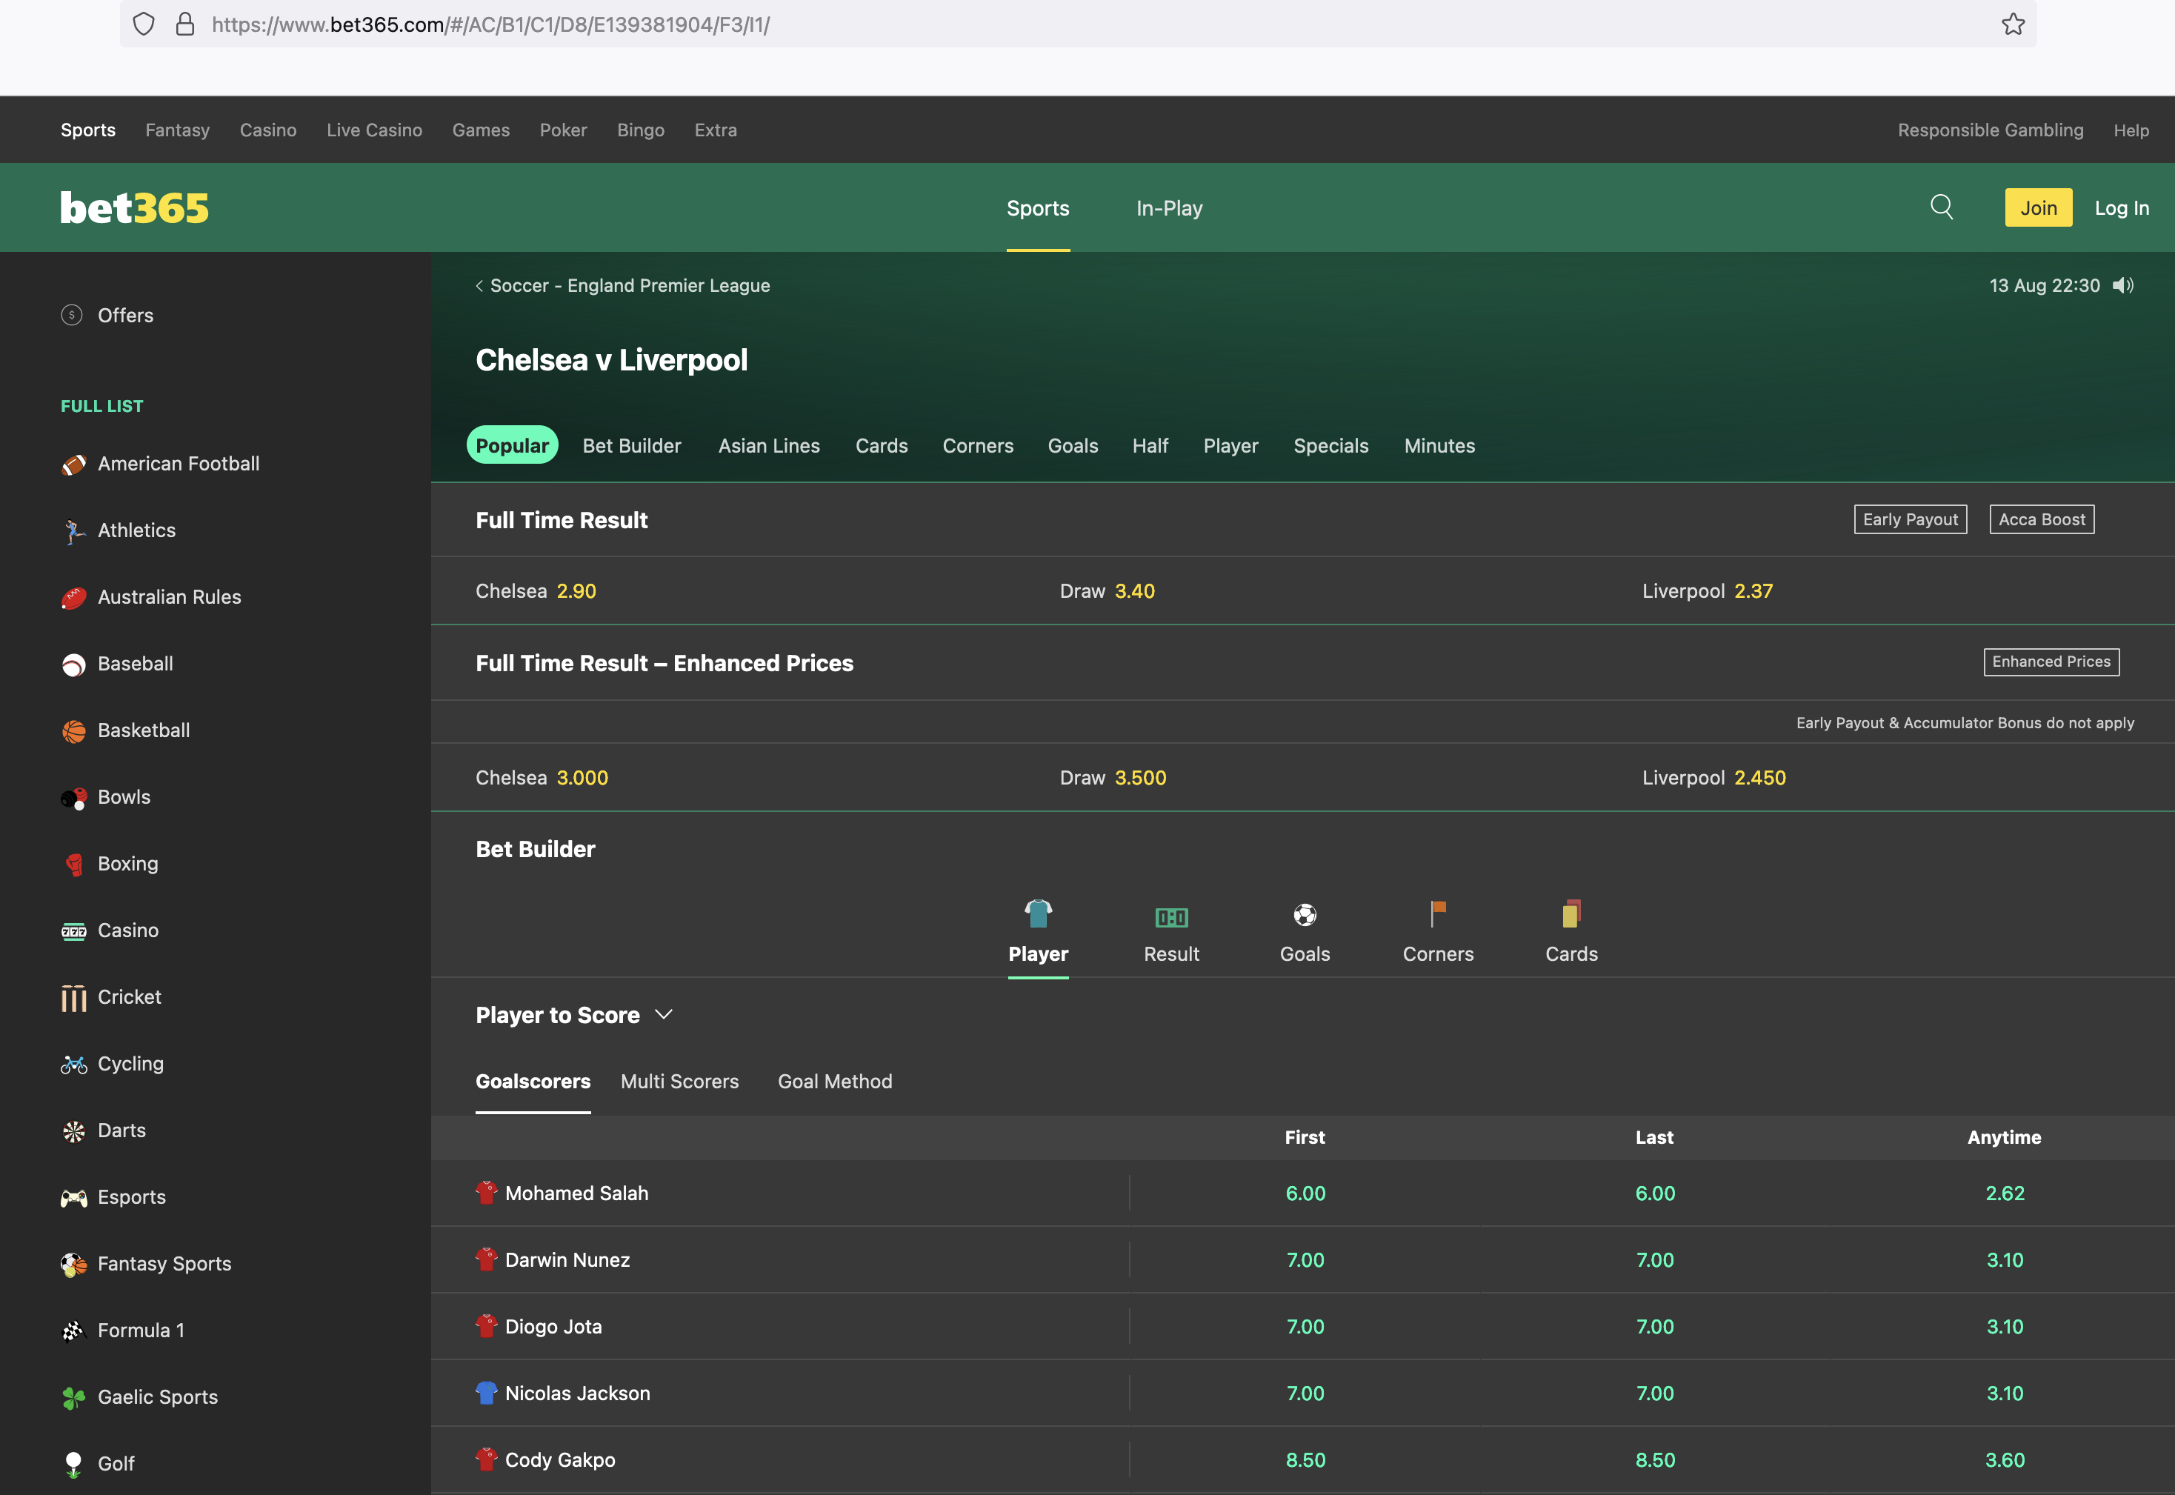Open American Football from sidebar

click(x=178, y=464)
